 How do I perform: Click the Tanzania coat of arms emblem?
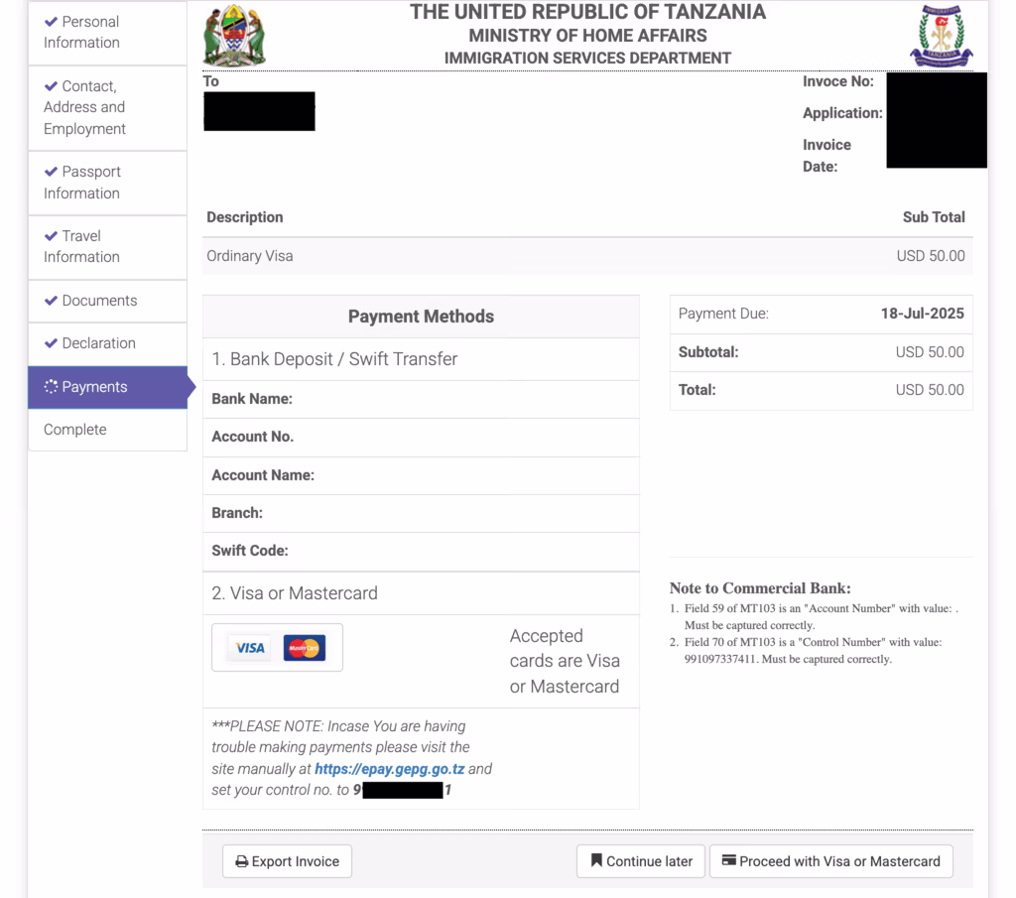tap(234, 37)
